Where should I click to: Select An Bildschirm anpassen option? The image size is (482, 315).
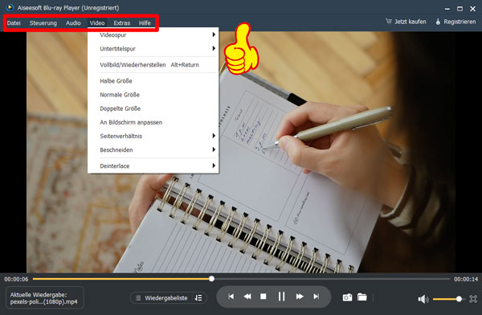tap(153, 122)
